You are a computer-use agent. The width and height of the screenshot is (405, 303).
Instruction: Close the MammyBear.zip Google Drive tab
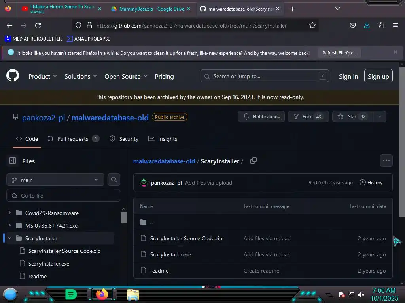point(189,9)
